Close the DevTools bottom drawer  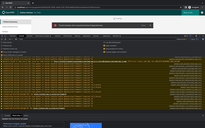[x=203, y=116]
